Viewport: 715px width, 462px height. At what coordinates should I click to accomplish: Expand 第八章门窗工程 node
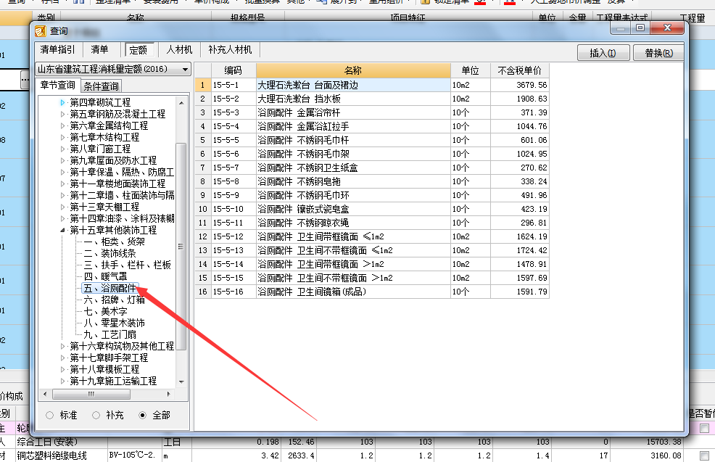pos(63,149)
